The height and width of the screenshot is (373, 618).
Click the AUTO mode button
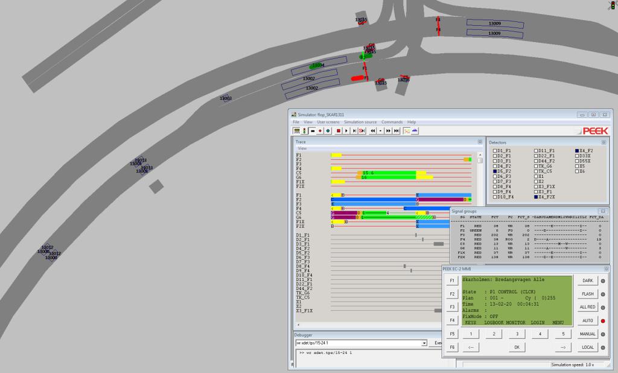(587, 320)
